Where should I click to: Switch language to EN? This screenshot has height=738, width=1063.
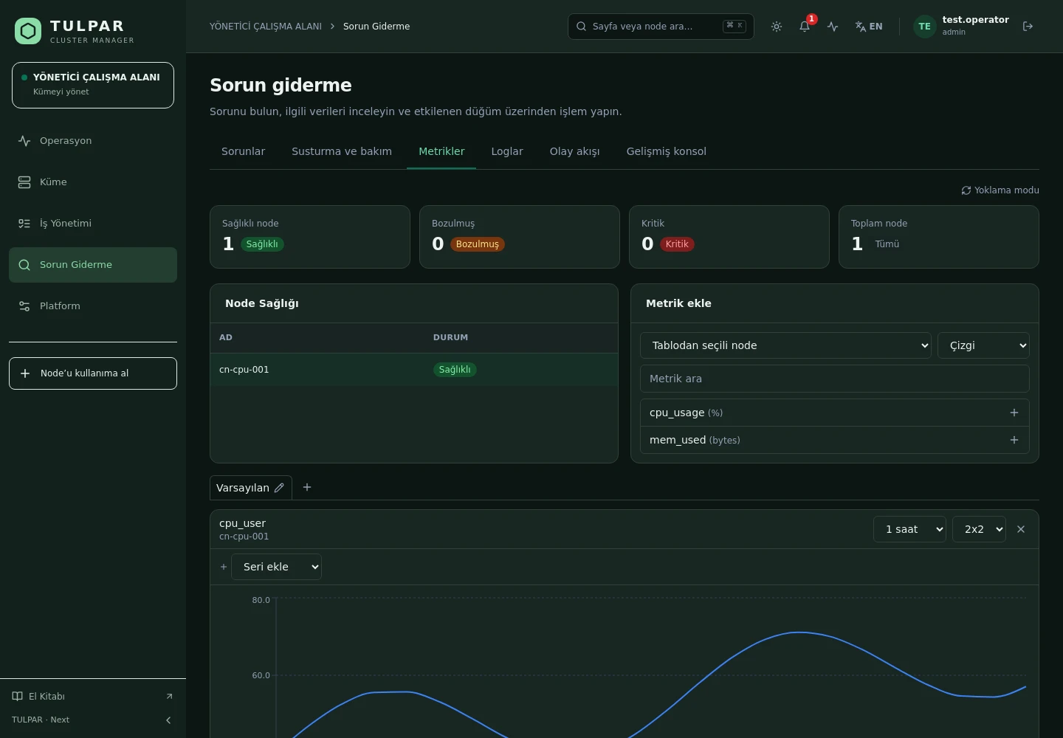click(x=869, y=27)
